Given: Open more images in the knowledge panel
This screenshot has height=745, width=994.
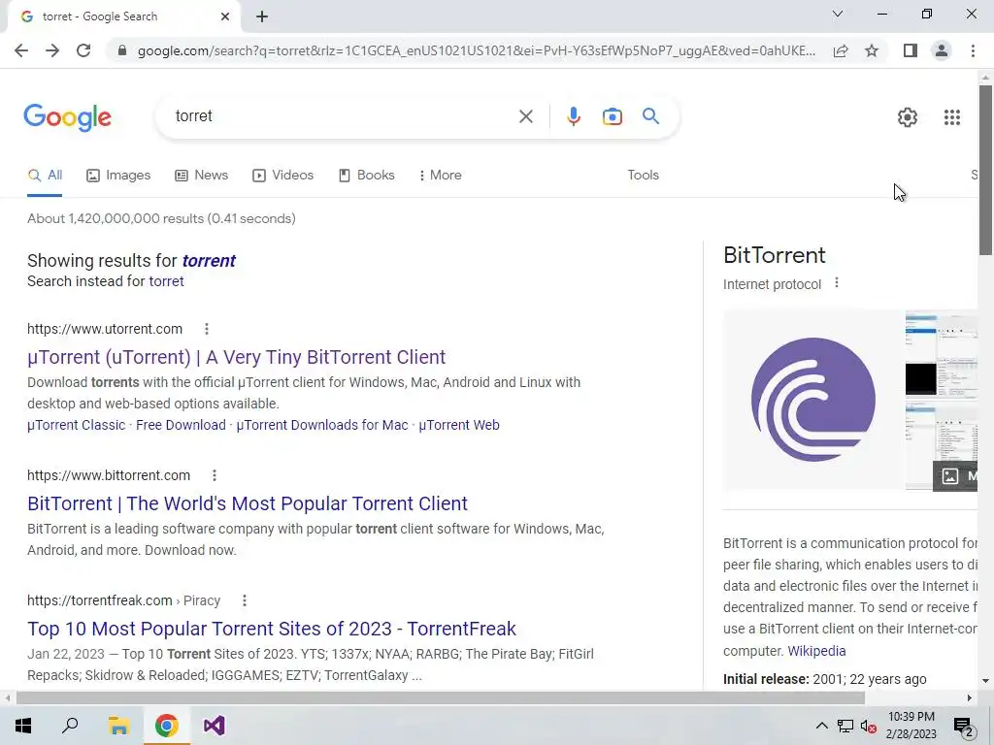Looking at the screenshot, I should pos(955,476).
